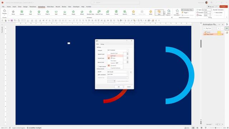Click the Preview animation button
Image resolution: width=229 pixels, height=129 pixels.
pos(4,12)
